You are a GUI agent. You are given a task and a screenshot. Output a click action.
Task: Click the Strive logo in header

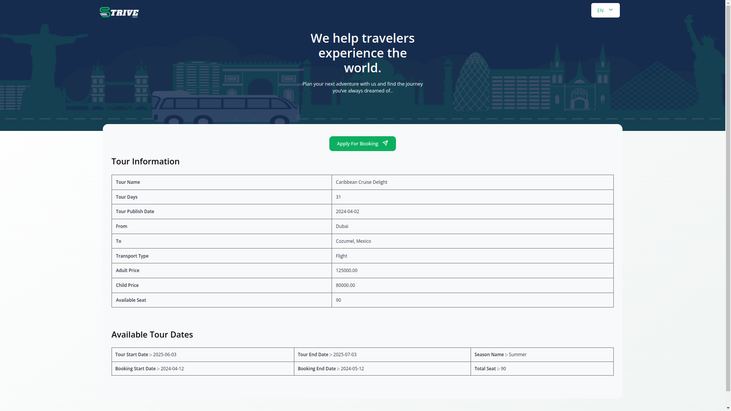pos(119,12)
